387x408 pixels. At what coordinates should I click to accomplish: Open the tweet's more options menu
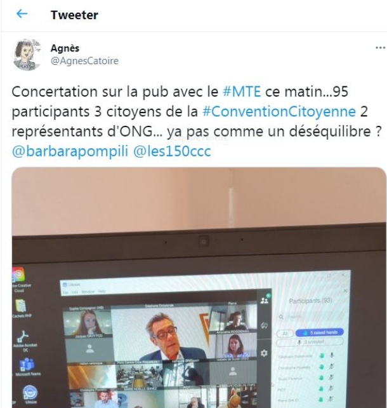[380, 48]
